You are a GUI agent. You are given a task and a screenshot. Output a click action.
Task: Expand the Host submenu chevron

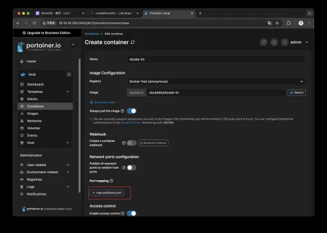68,143
